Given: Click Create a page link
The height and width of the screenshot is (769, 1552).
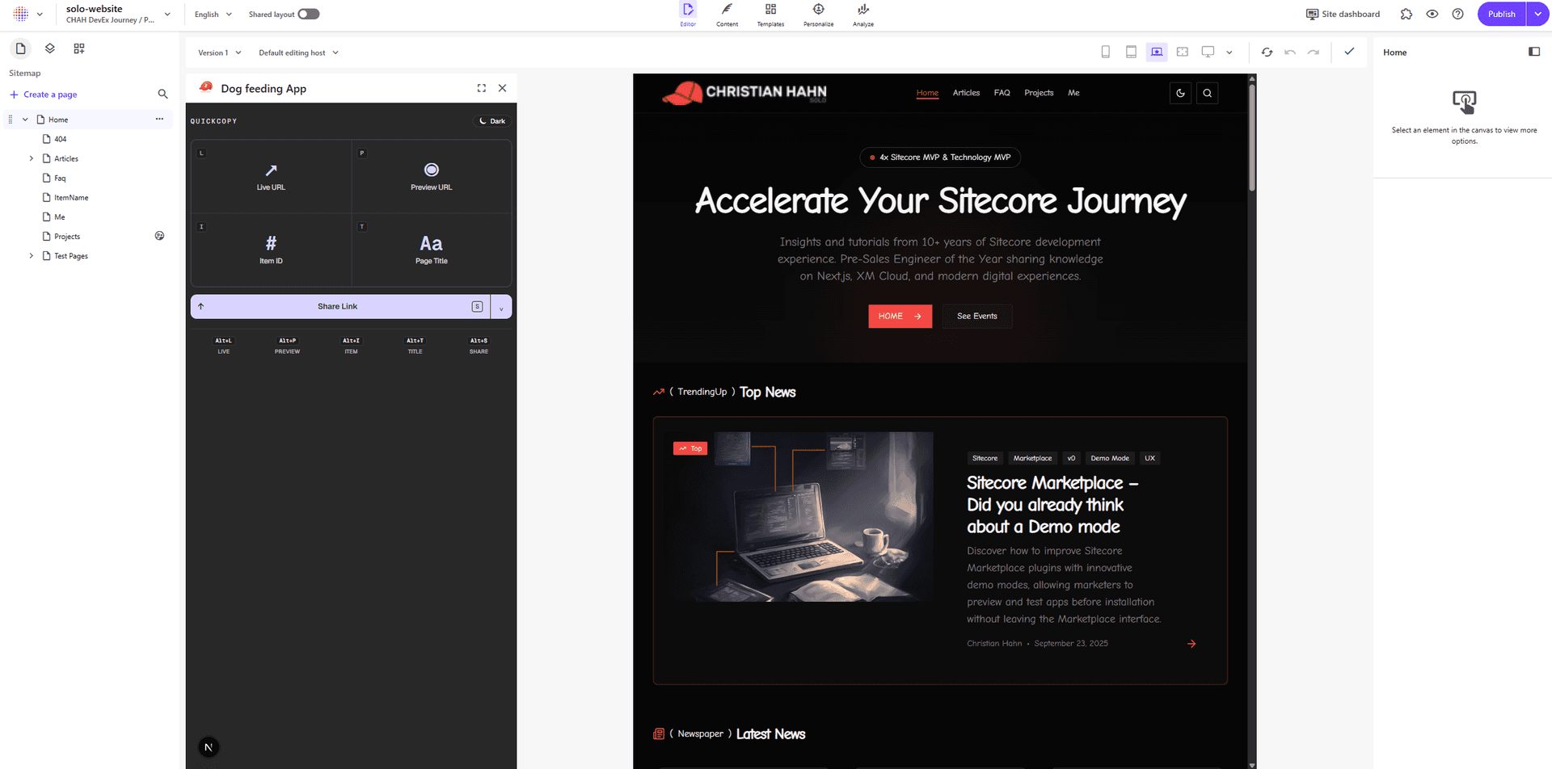Looking at the screenshot, I should 44,95.
